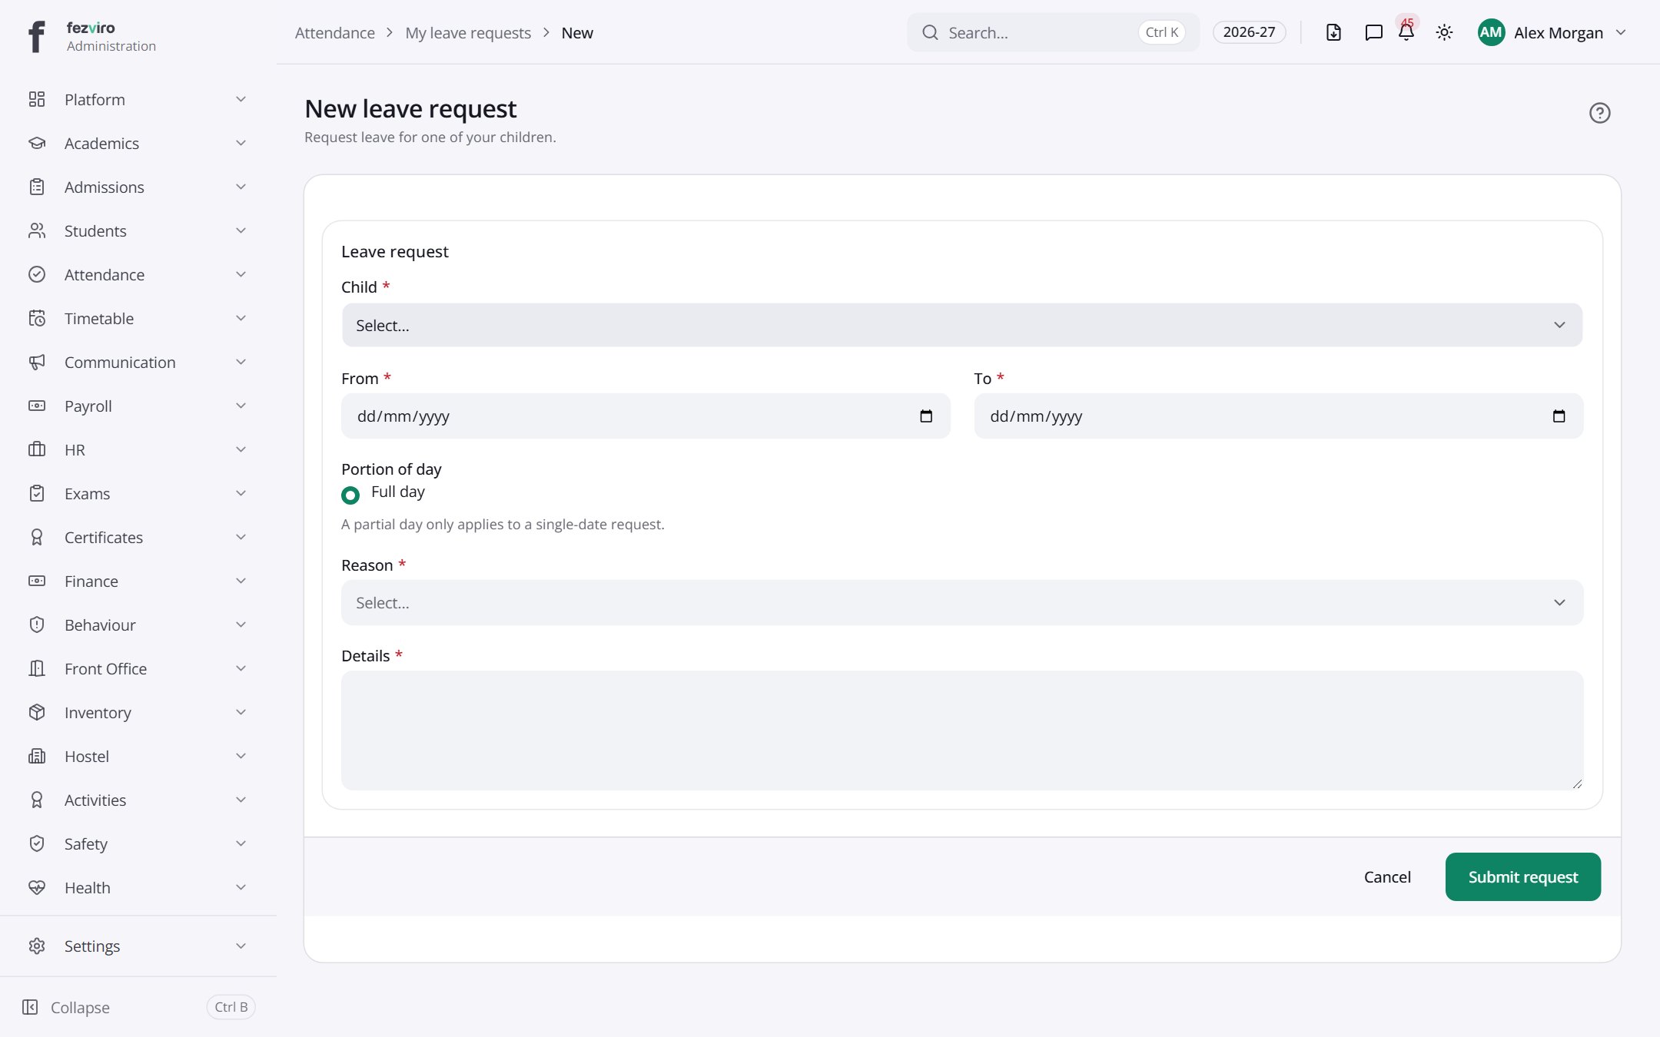Expand the Payroll sidebar chevron
The width and height of the screenshot is (1660, 1037).
pos(241,406)
